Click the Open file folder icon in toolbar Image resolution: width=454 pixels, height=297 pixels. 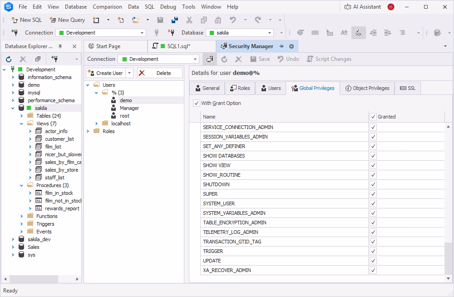coord(135,20)
